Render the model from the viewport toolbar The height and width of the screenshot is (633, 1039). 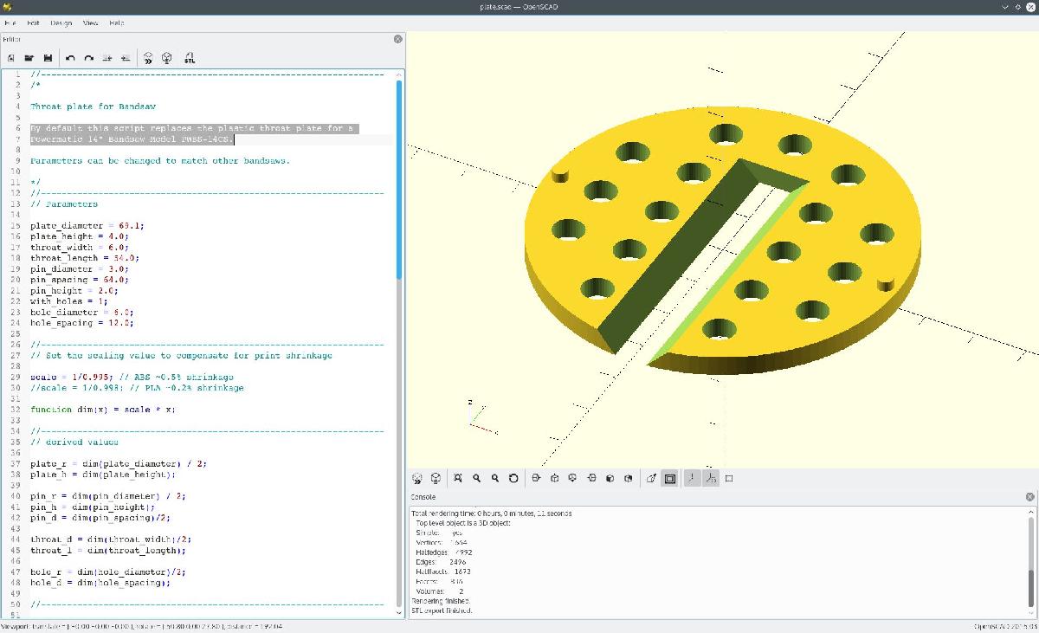436,478
